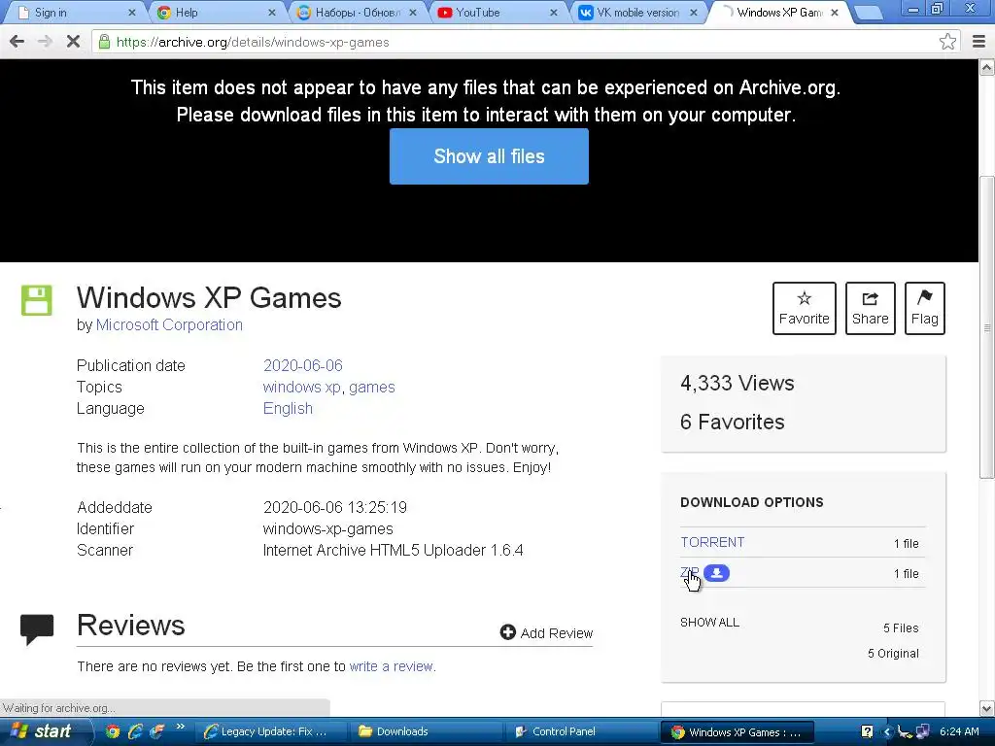Close the Help tab

[x=272, y=12]
